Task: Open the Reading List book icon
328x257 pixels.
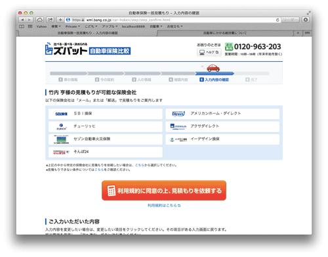Action: click(22, 26)
